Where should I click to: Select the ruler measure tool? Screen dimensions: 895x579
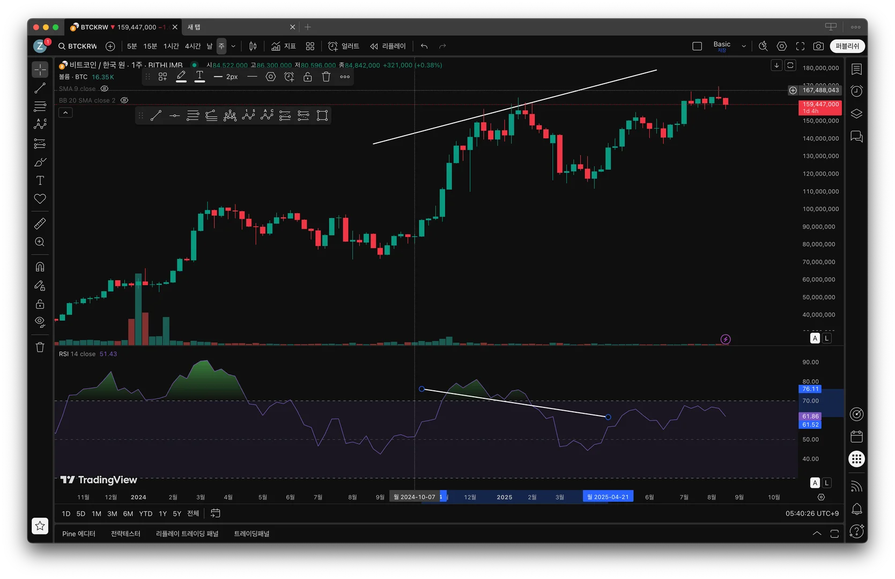(40, 224)
